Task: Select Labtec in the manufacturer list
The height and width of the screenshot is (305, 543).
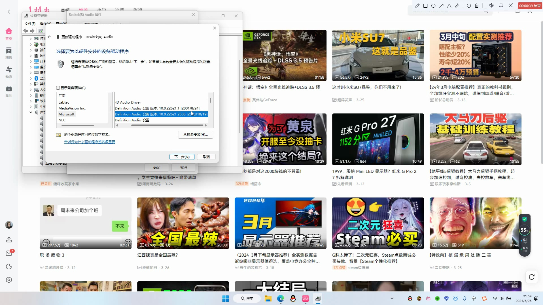Action: point(64,102)
